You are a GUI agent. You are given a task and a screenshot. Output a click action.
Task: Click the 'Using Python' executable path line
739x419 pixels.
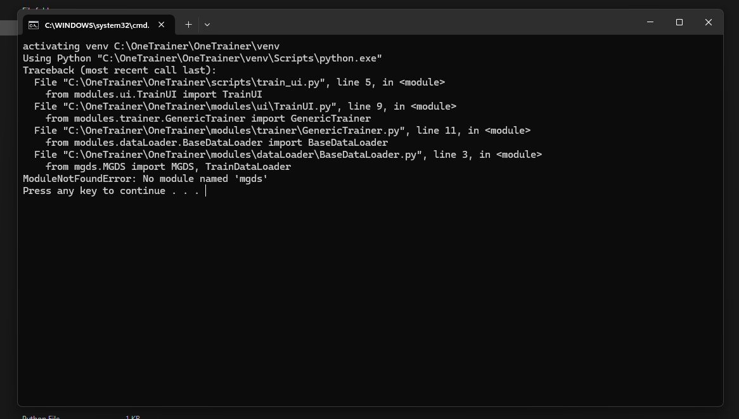(x=202, y=58)
